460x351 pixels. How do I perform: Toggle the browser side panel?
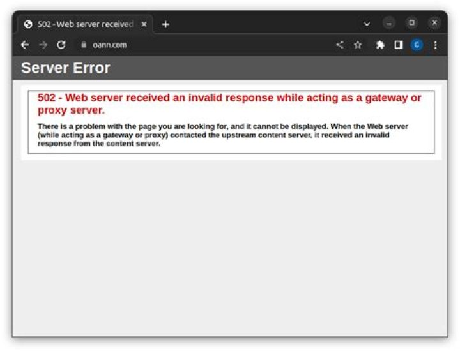[399, 45]
